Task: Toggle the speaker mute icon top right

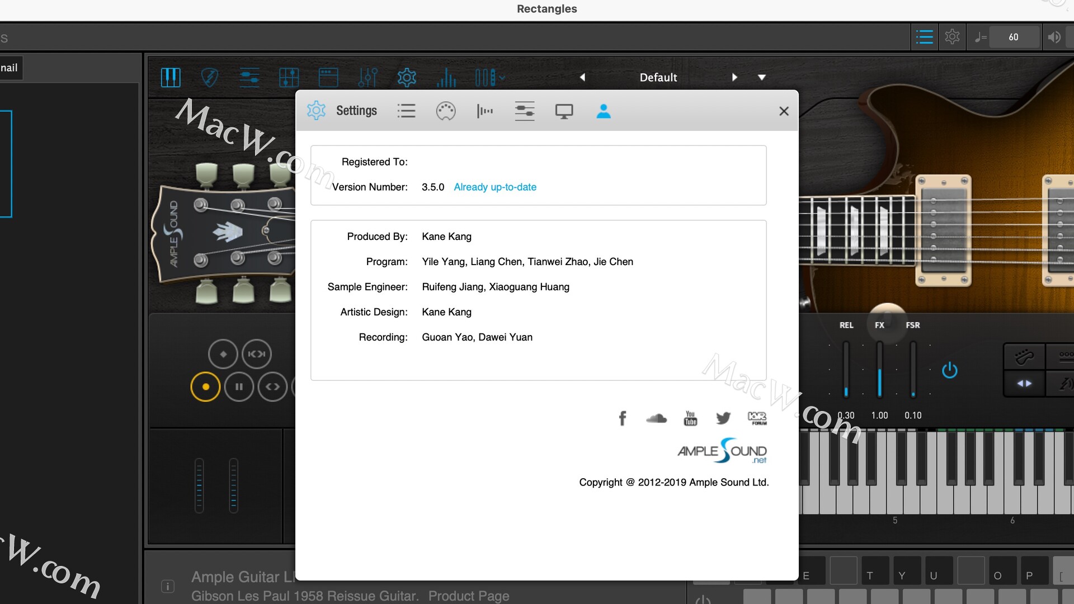Action: click(x=1054, y=37)
